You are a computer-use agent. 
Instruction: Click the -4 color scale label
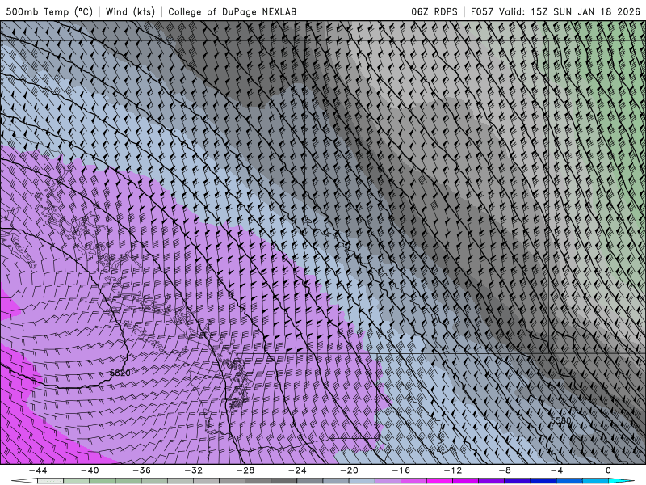click(557, 470)
